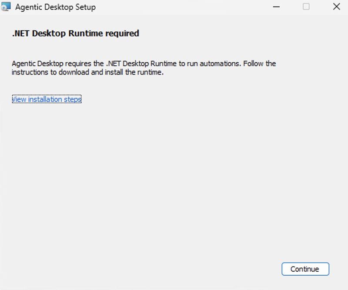Click the Agentic Desktop Setup title bar icon
Image resolution: width=348 pixels, height=290 pixels.
(6, 7)
